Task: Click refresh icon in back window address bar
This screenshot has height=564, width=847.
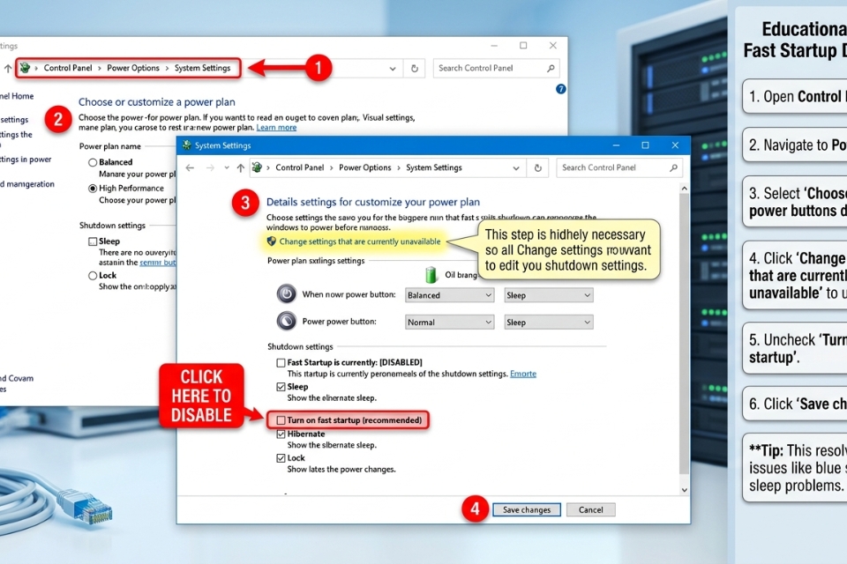Action: point(415,69)
